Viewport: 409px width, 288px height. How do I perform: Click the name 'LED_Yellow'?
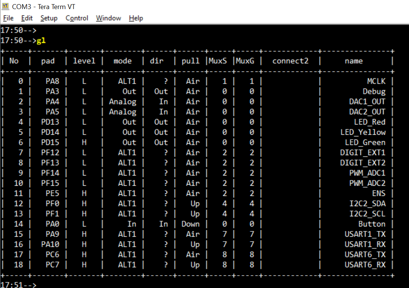(363, 132)
